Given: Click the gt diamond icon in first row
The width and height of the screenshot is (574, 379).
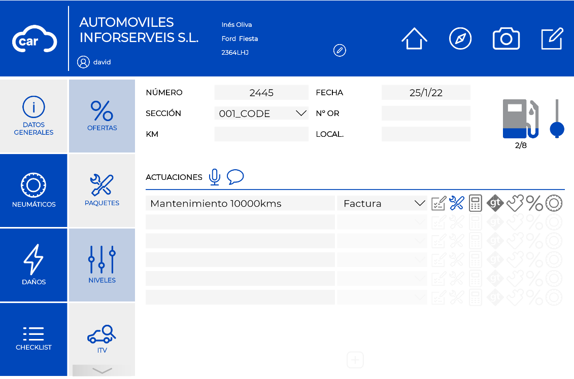Looking at the screenshot, I should [495, 203].
